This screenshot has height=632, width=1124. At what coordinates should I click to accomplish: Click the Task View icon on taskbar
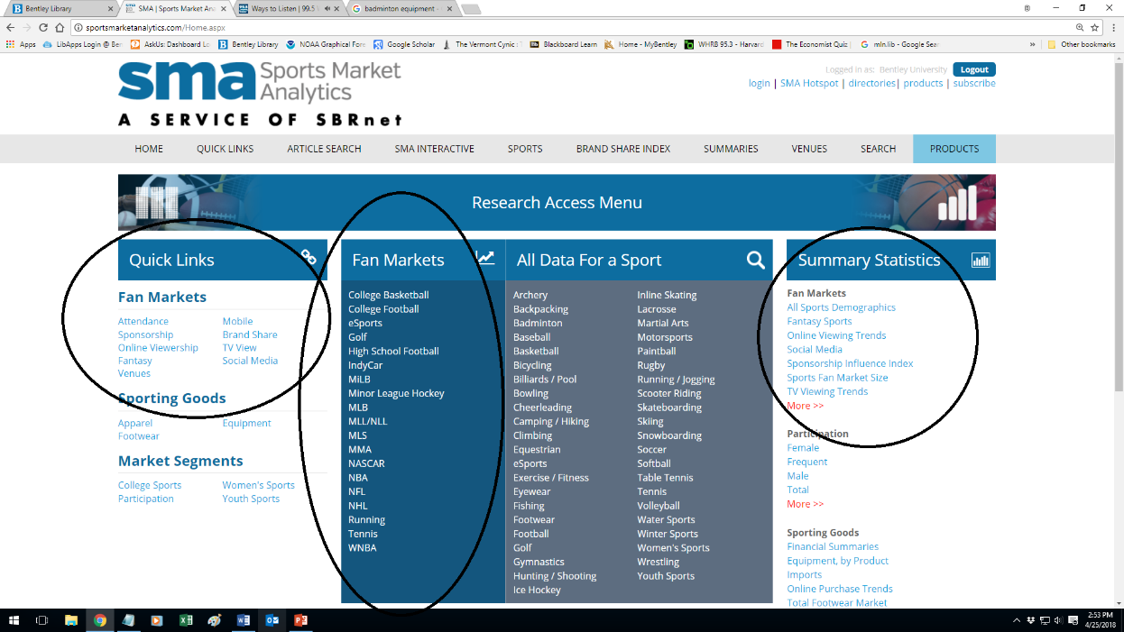coord(41,620)
